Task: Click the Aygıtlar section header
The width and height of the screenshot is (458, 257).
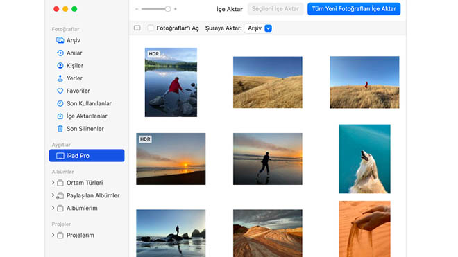Action: (61, 145)
